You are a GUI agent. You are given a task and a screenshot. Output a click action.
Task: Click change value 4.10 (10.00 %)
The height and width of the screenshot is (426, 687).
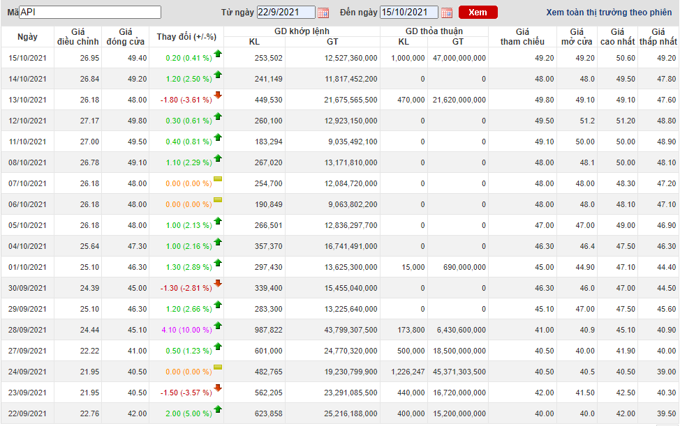click(x=186, y=330)
